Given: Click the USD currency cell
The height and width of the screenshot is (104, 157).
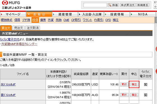Looking at the screenshot, I should click(95, 85).
